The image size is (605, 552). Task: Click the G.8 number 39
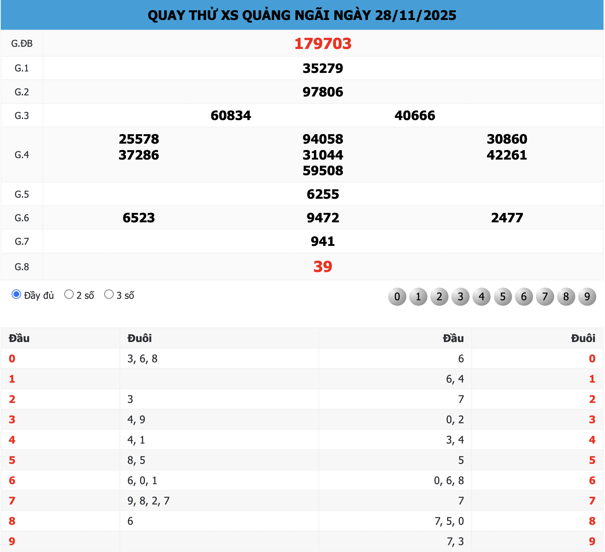[x=323, y=267]
